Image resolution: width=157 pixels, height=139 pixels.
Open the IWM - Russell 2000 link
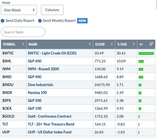tap(43, 69)
